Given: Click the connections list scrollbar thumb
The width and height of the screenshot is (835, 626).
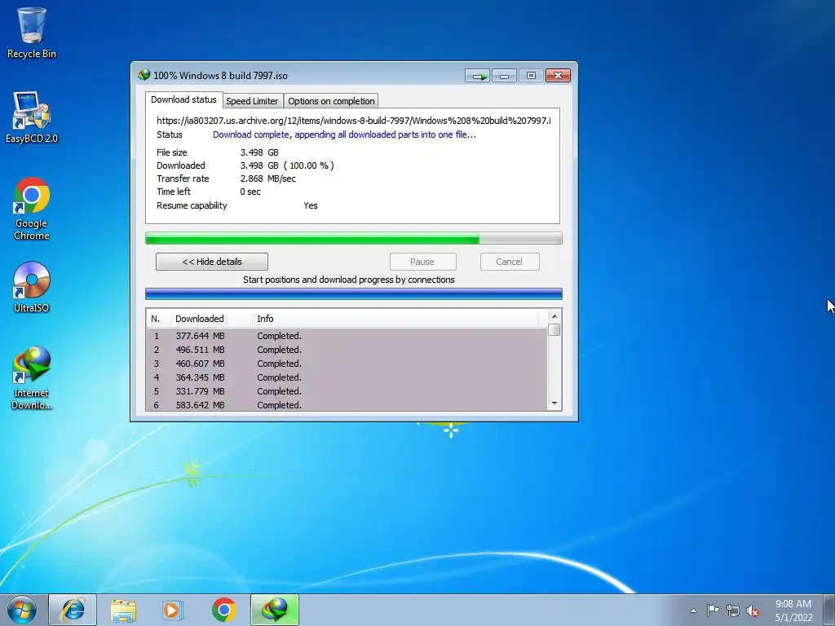Looking at the screenshot, I should [554, 330].
